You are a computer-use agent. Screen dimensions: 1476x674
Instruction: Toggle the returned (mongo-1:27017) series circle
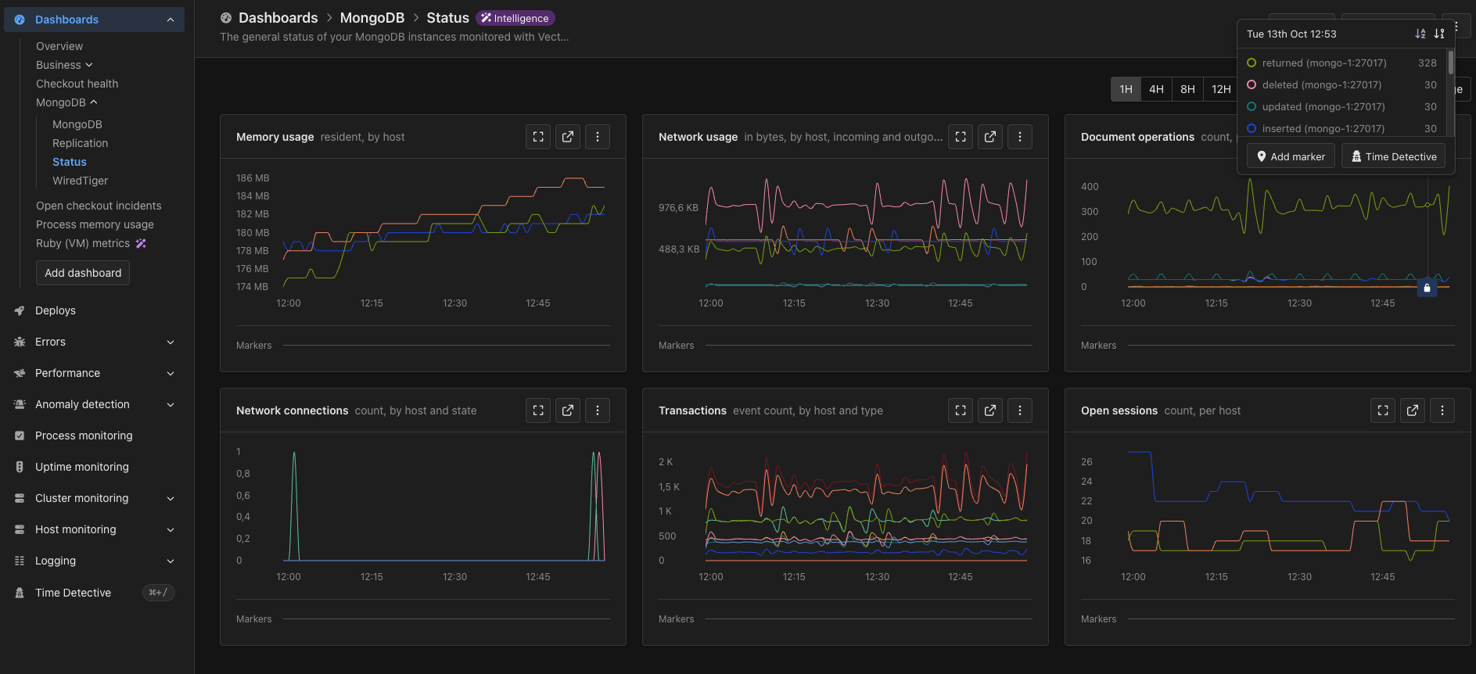pos(1252,63)
